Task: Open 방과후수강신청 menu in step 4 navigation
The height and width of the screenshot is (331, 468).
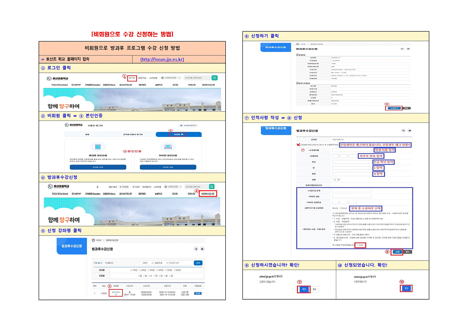Action: point(208,194)
